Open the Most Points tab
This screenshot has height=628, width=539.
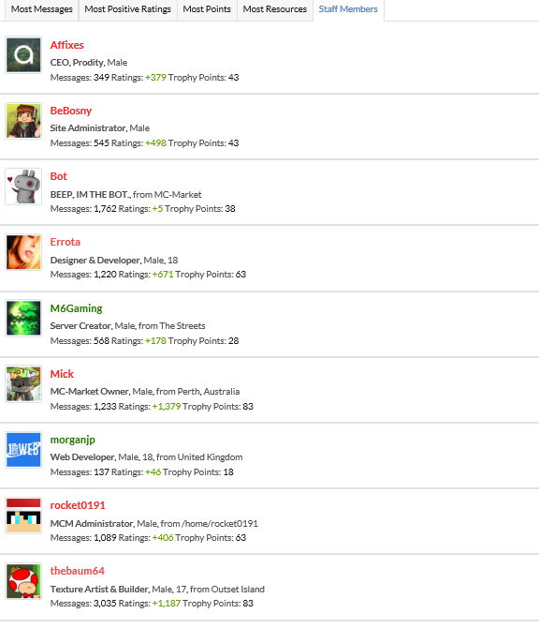[x=207, y=9]
